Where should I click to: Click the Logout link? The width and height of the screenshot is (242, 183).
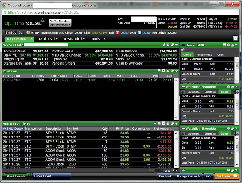tap(172, 26)
